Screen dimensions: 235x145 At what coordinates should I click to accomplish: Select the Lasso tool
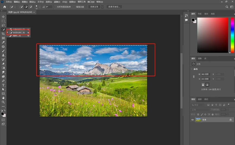[x=3, y=25]
